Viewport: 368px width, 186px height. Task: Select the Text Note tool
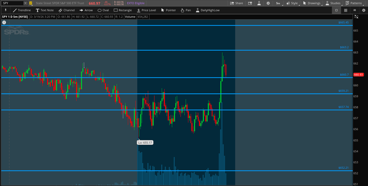pyautogui.click(x=45, y=10)
